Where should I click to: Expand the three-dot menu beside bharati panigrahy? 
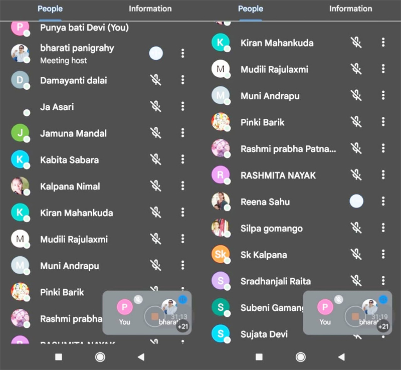[183, 53]
